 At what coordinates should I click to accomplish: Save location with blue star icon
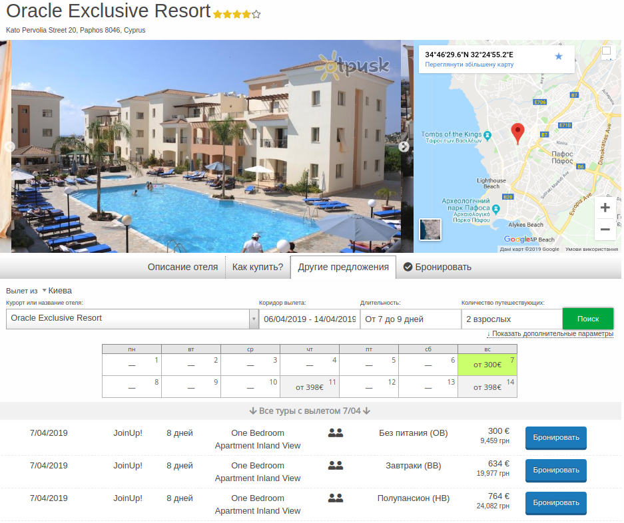tap(559, 57)
